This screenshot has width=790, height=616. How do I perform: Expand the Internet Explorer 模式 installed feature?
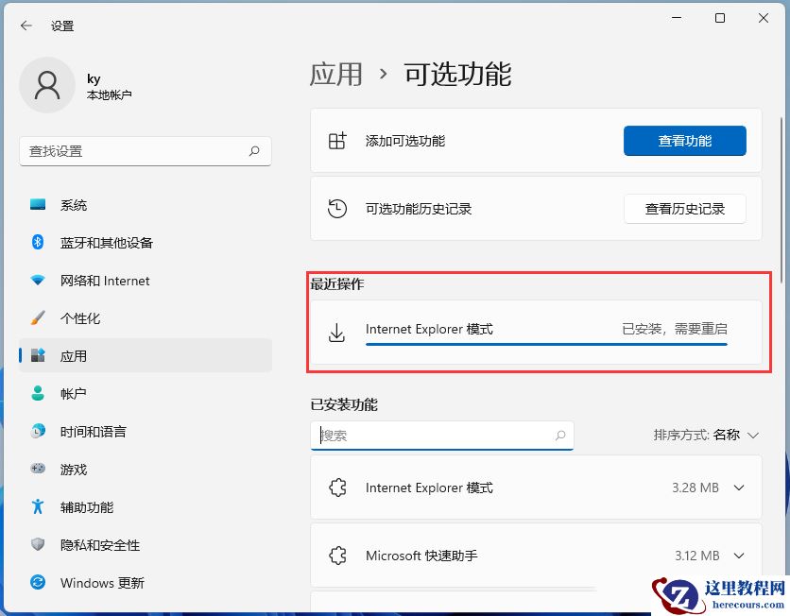coord(738,488)
